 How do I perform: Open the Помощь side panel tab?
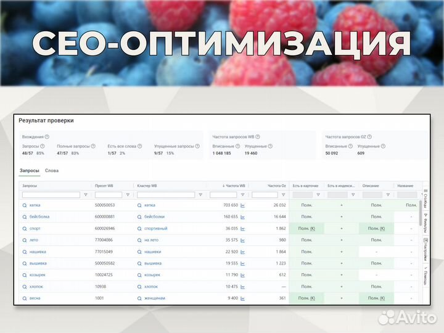click(425, 275)
